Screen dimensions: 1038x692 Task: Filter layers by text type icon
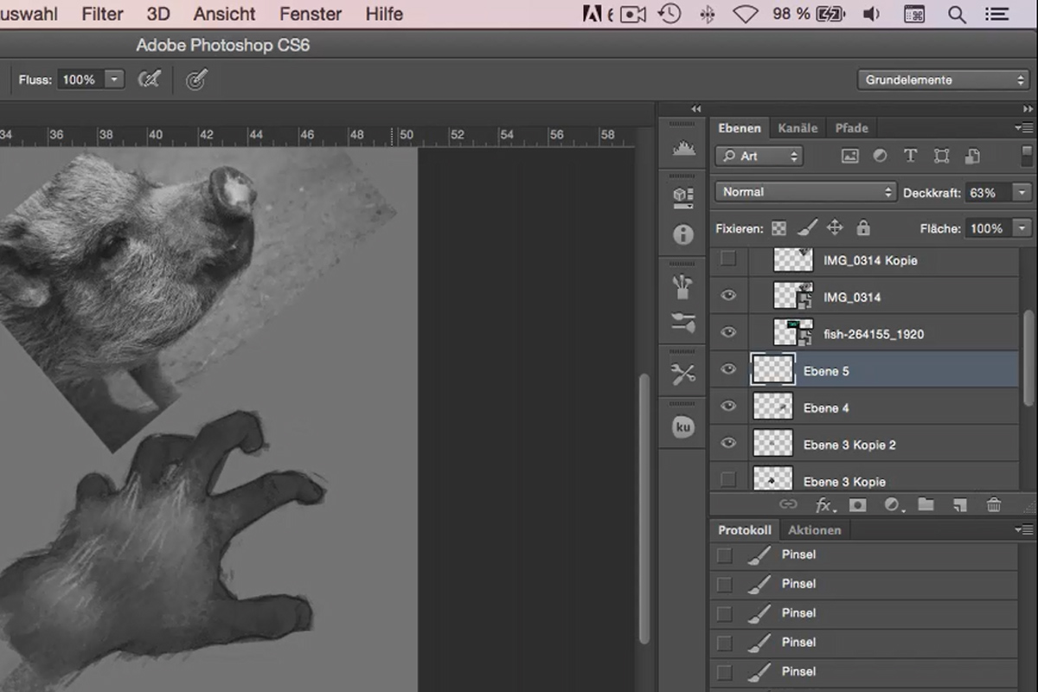click(x=910, y=156)
